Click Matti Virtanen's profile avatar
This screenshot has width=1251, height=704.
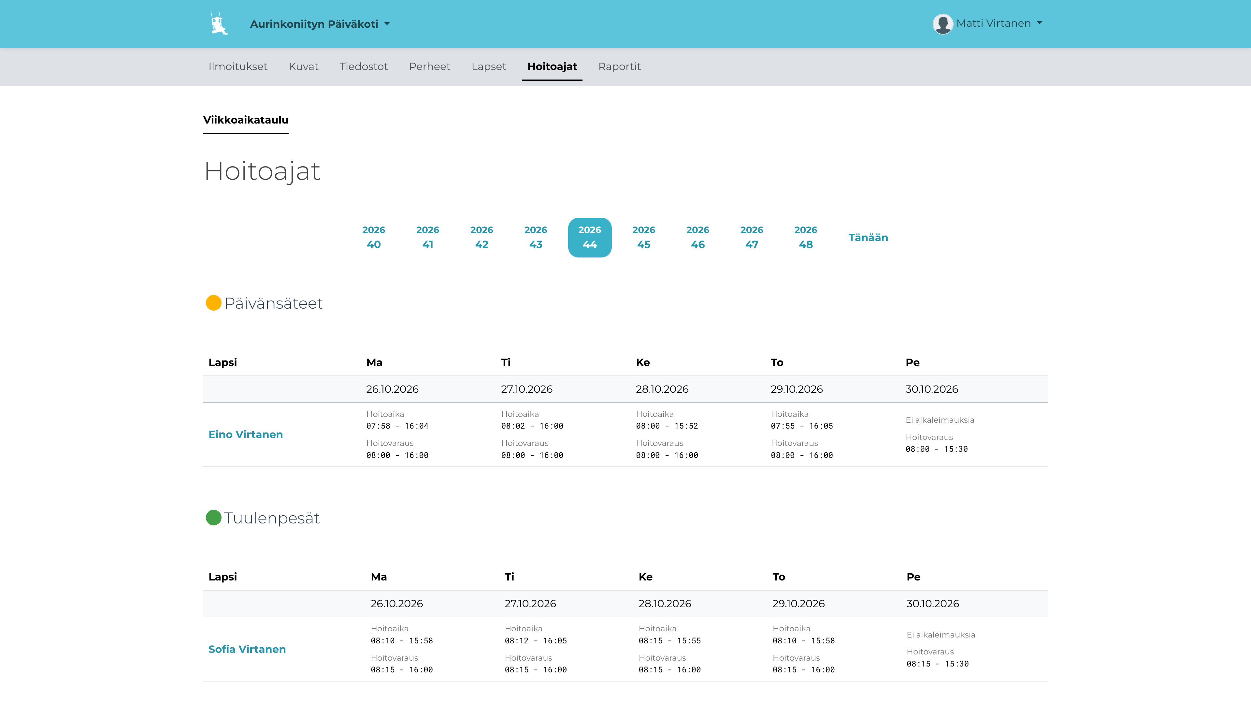pos(942,23)
